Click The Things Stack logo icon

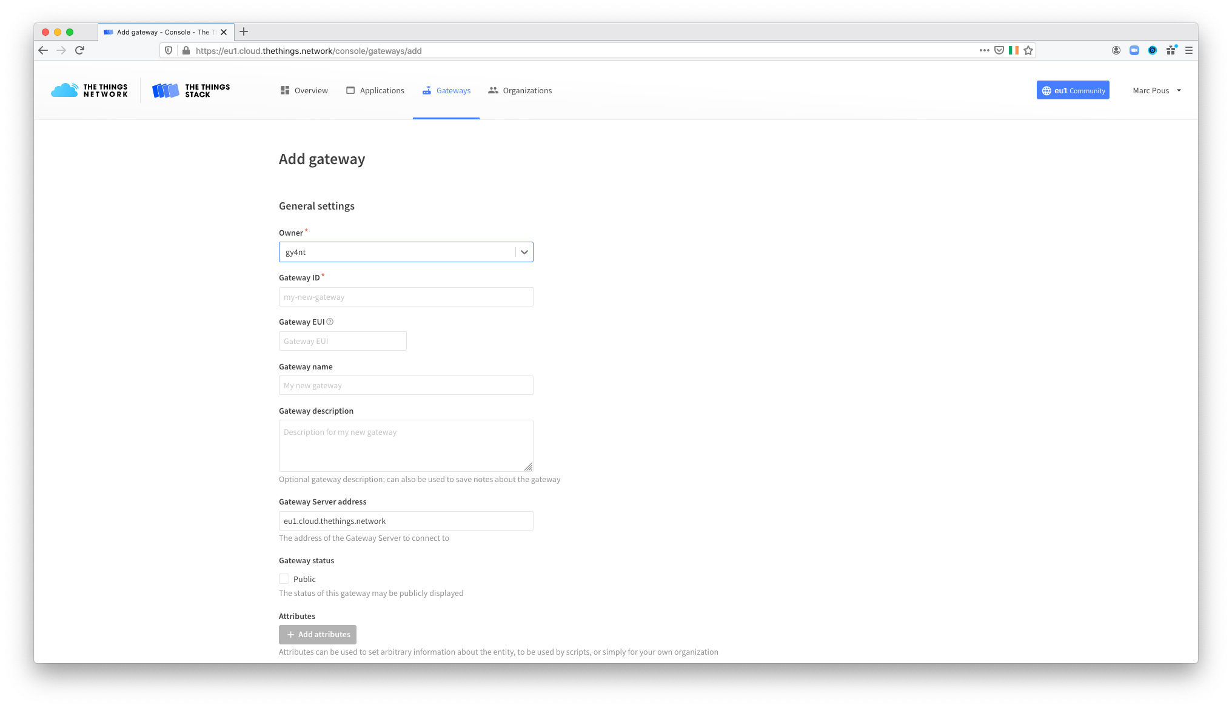[x=165, y=90]
